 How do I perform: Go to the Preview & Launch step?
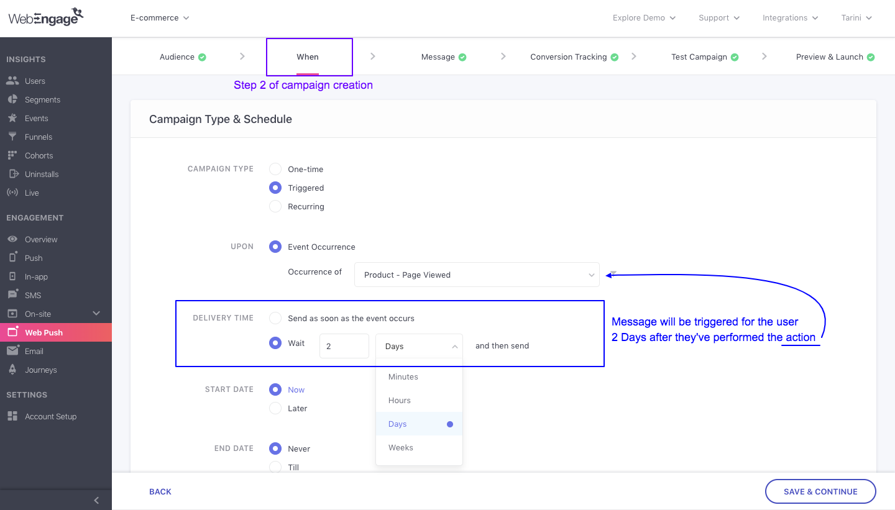pos(830,57)
